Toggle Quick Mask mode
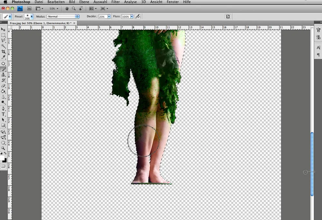Viewport: 322px width, 220px height. click(x=4, y=166)
